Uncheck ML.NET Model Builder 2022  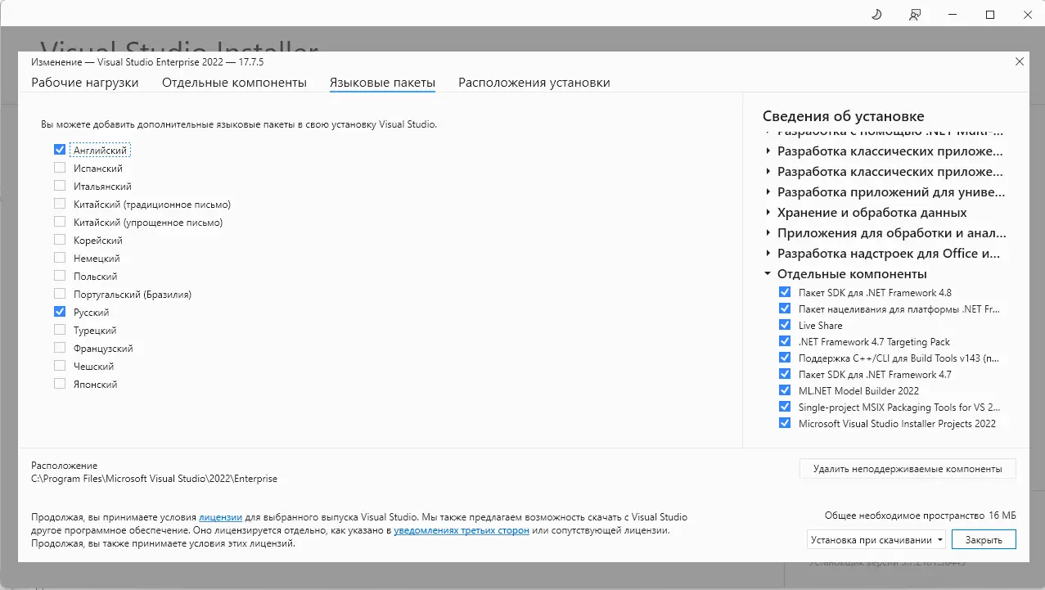click(785, 390)
